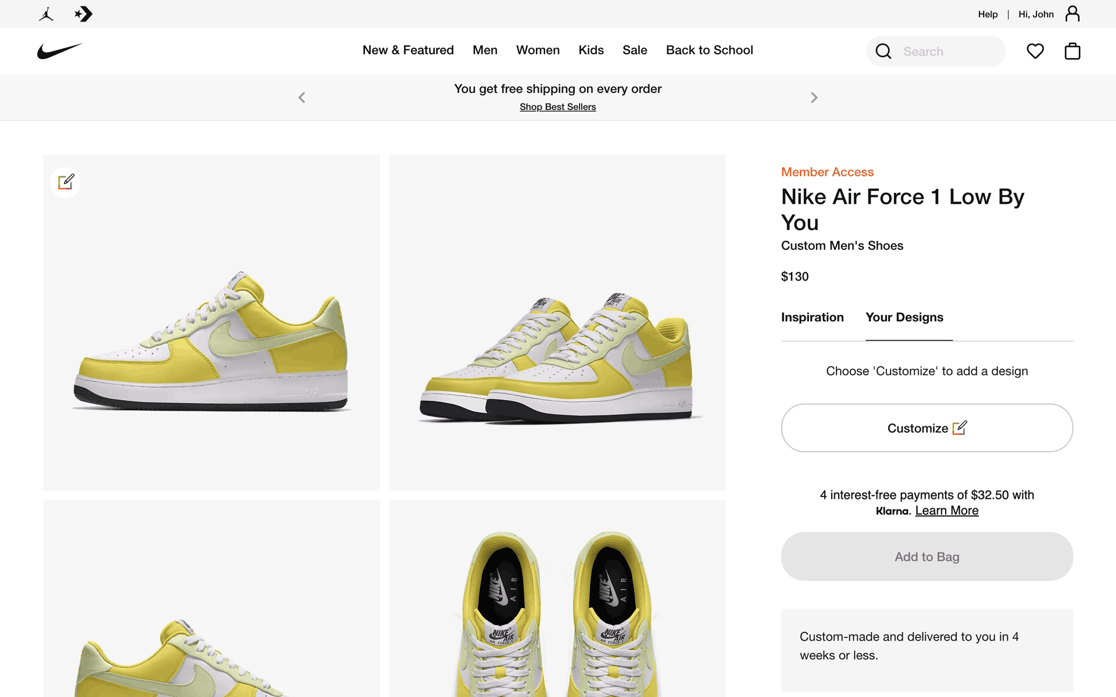
Task: Open the Jordan brand logo link
Action: [x=46, y=14]
